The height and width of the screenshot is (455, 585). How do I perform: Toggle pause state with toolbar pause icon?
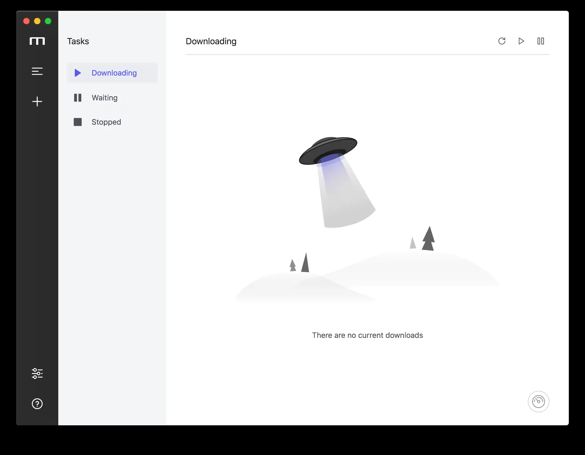(x=541, y=41)
